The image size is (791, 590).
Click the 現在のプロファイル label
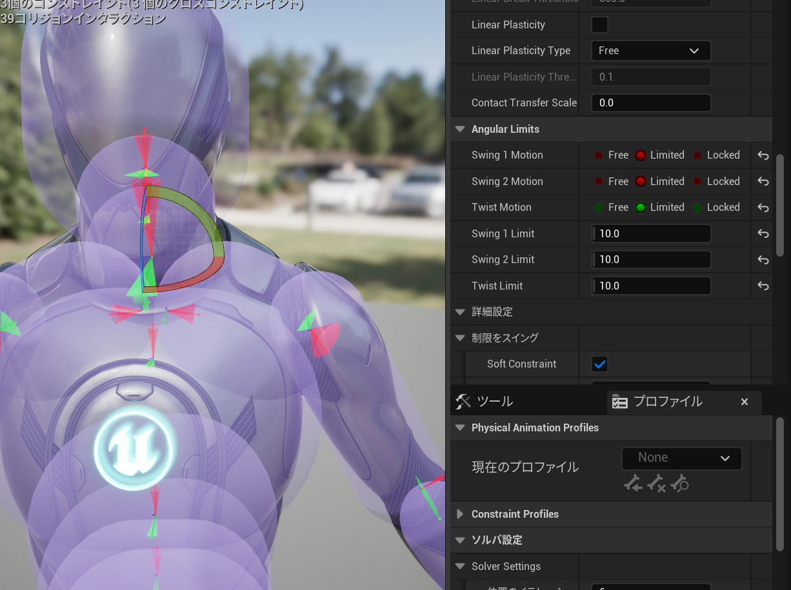pyautogui.click(x=525, y=467)
